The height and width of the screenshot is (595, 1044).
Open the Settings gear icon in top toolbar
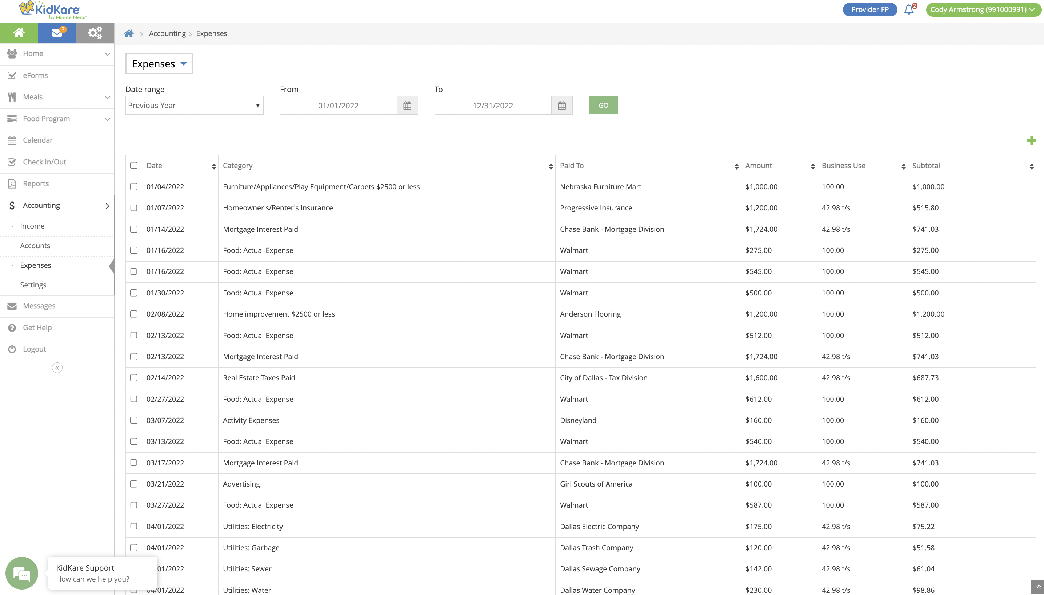95,32
